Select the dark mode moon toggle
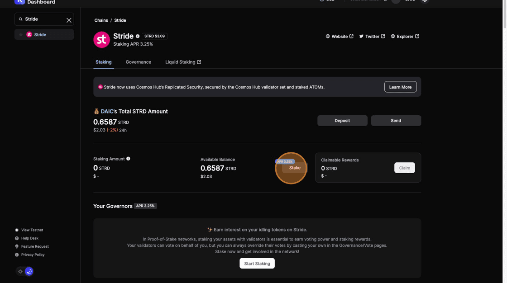The height and width of the screenshot is (283, 507). 29,271
